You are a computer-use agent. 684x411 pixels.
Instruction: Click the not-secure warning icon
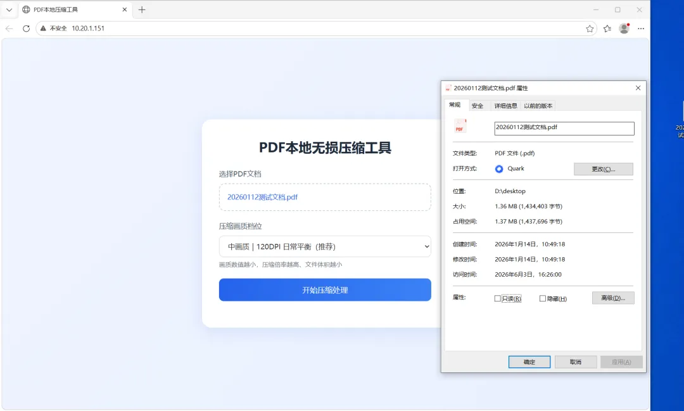43,28
